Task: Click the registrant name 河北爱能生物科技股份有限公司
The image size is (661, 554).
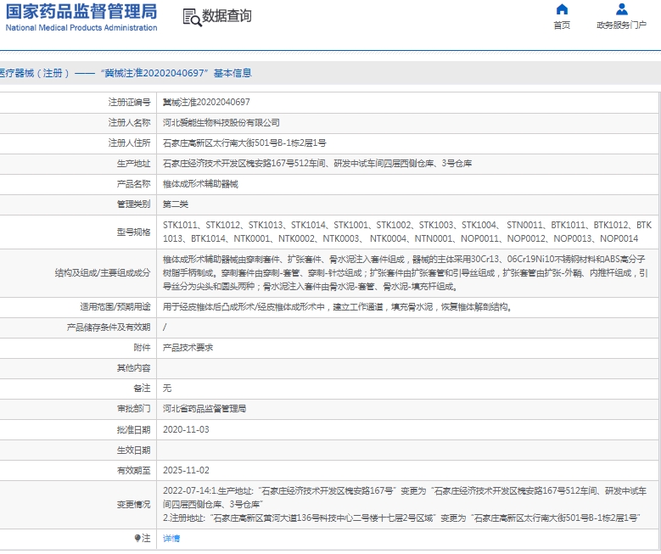Action: 221,123
